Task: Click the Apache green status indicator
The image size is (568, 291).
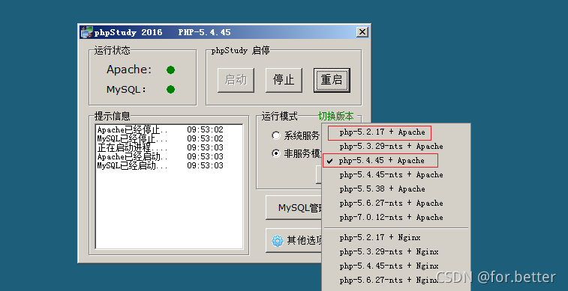Action: (x=170, y=70)
